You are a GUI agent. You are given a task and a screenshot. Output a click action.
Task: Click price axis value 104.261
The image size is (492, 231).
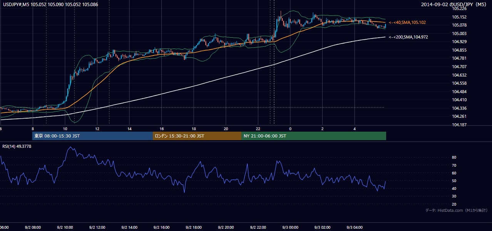click(459, 117)
